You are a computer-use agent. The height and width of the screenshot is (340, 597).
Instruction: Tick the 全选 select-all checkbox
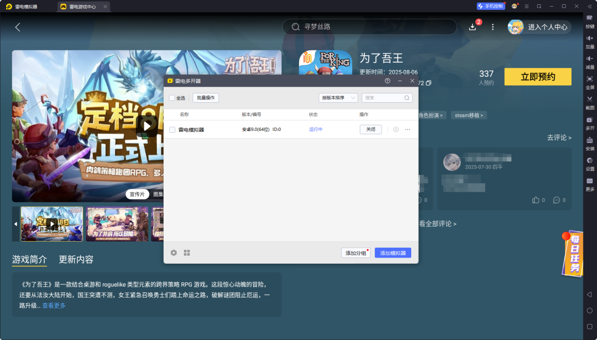click(172, 98)
